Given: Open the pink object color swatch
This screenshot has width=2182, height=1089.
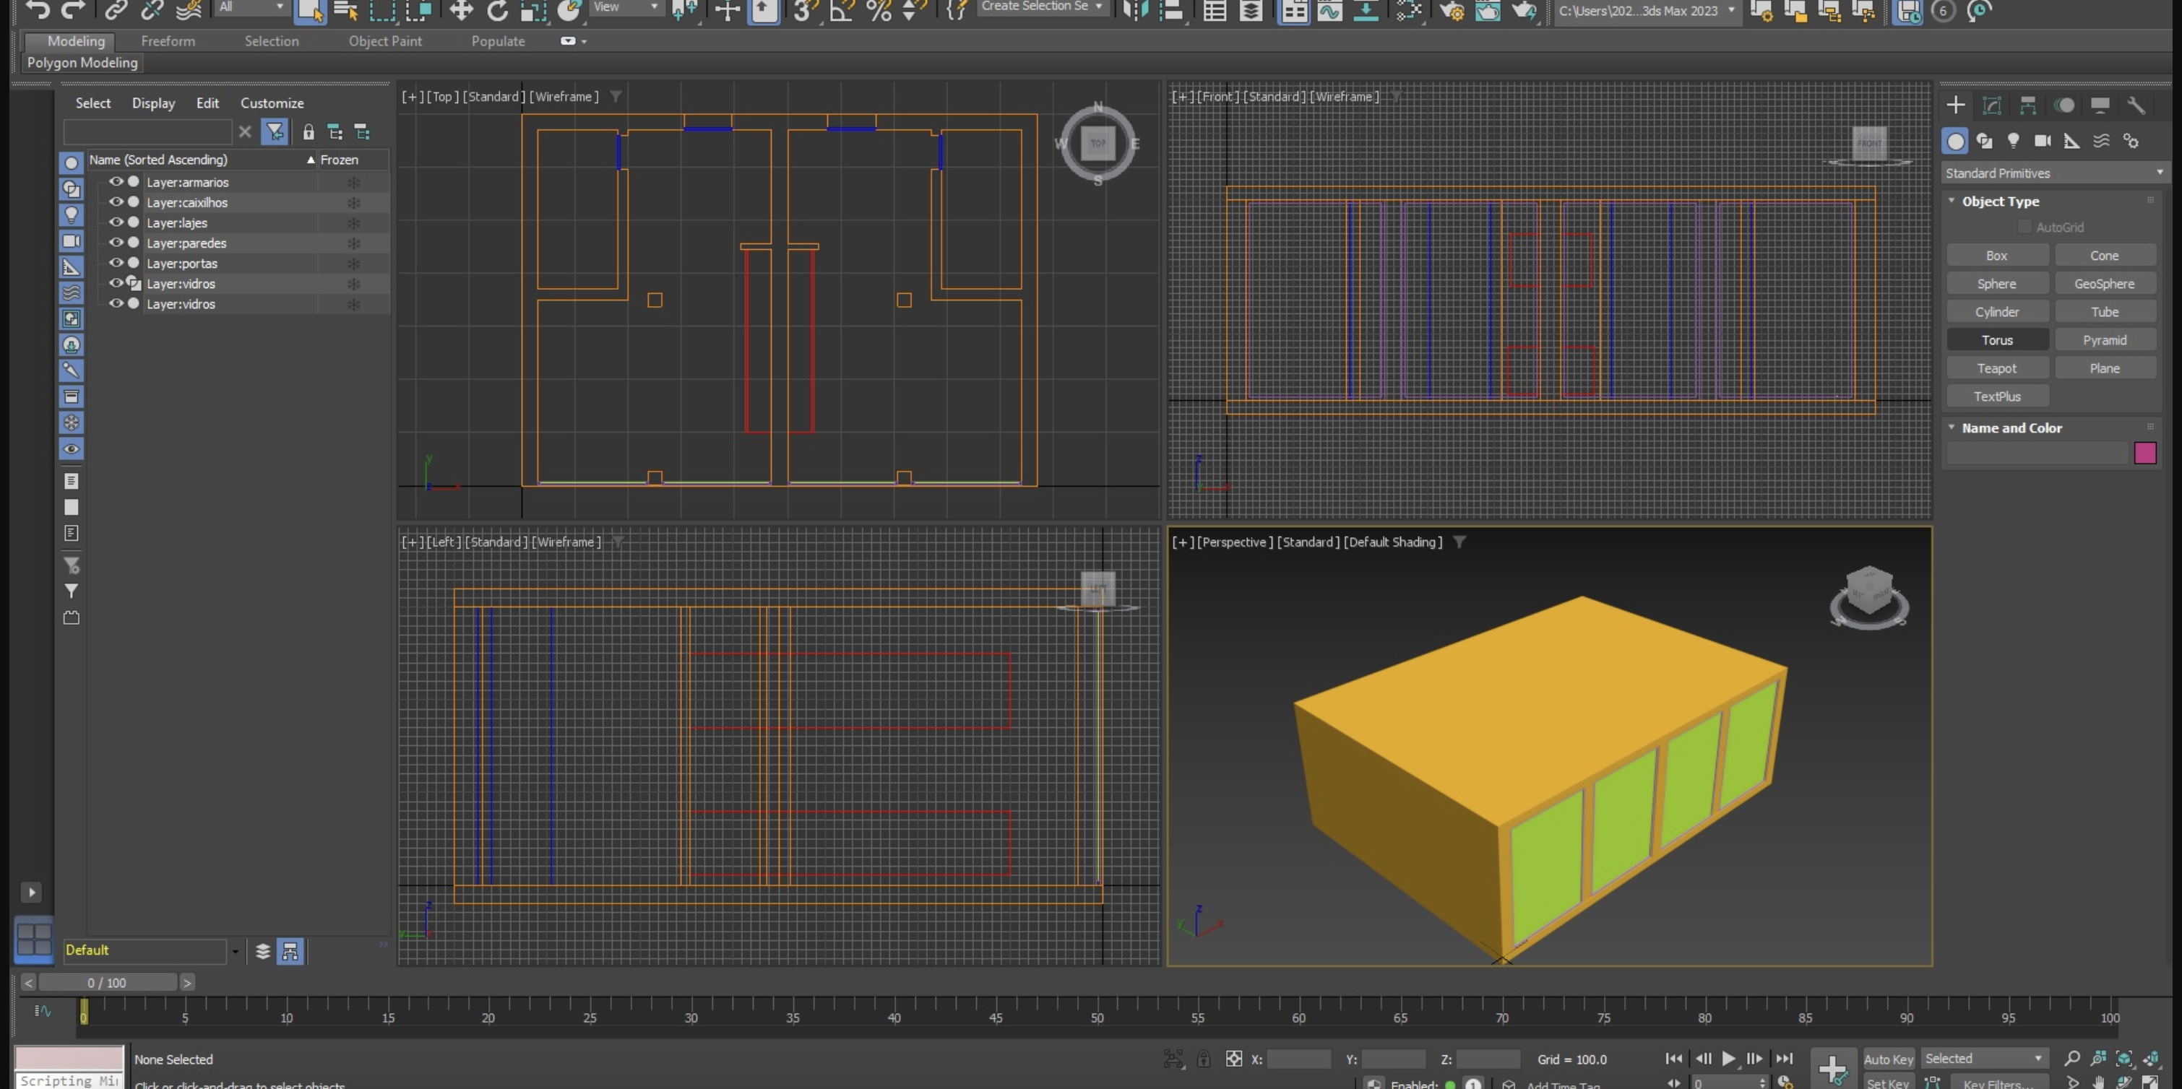Looking at the screenshot, I should (x=2144, y=453).
